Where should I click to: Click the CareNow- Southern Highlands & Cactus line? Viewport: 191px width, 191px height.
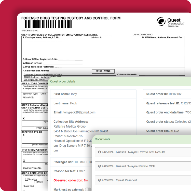coord(43,74)
